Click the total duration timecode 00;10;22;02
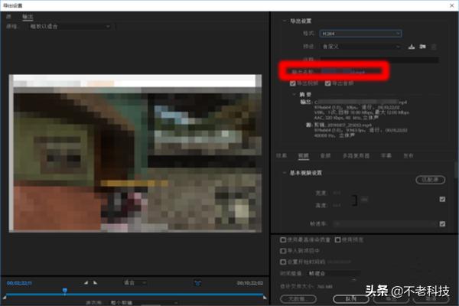The height and width of the screenshot is (306, 459). (x=250, y=283)
